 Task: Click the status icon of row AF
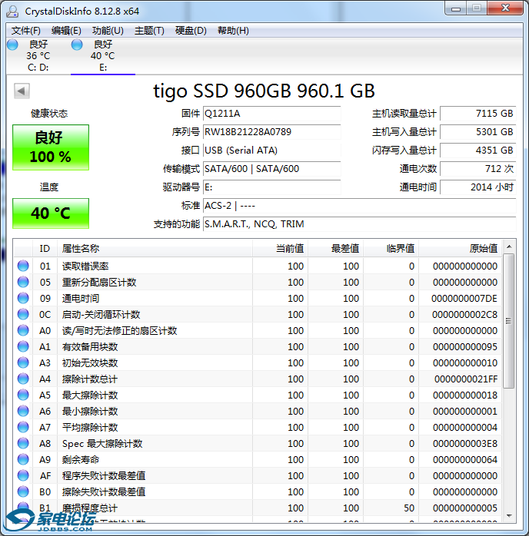coord(23,475)
